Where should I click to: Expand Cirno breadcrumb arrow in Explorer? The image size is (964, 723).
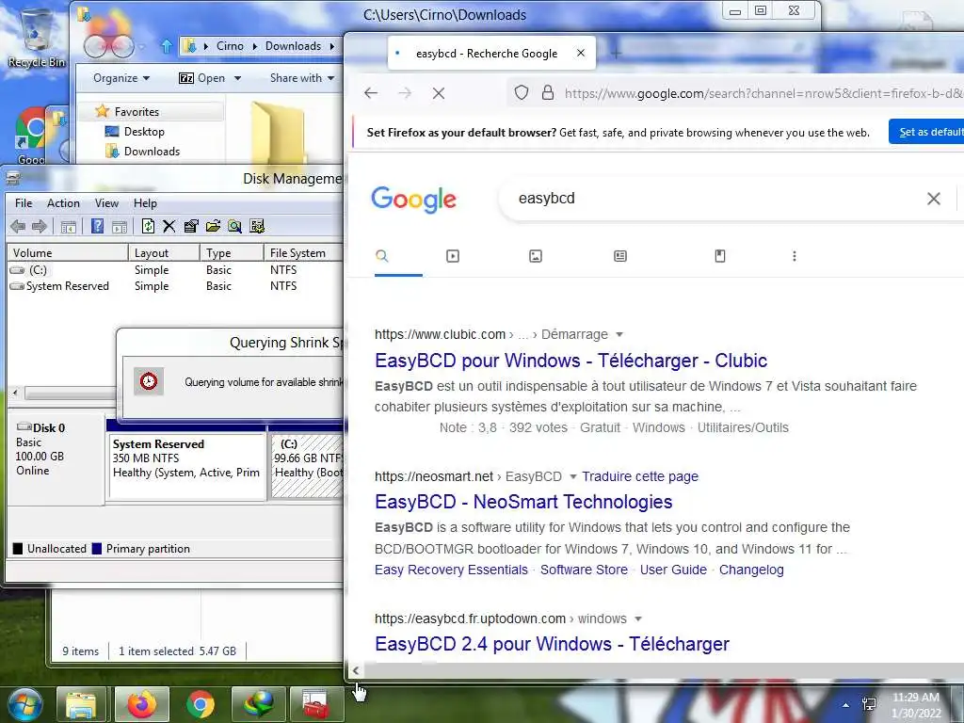point(254,46)
